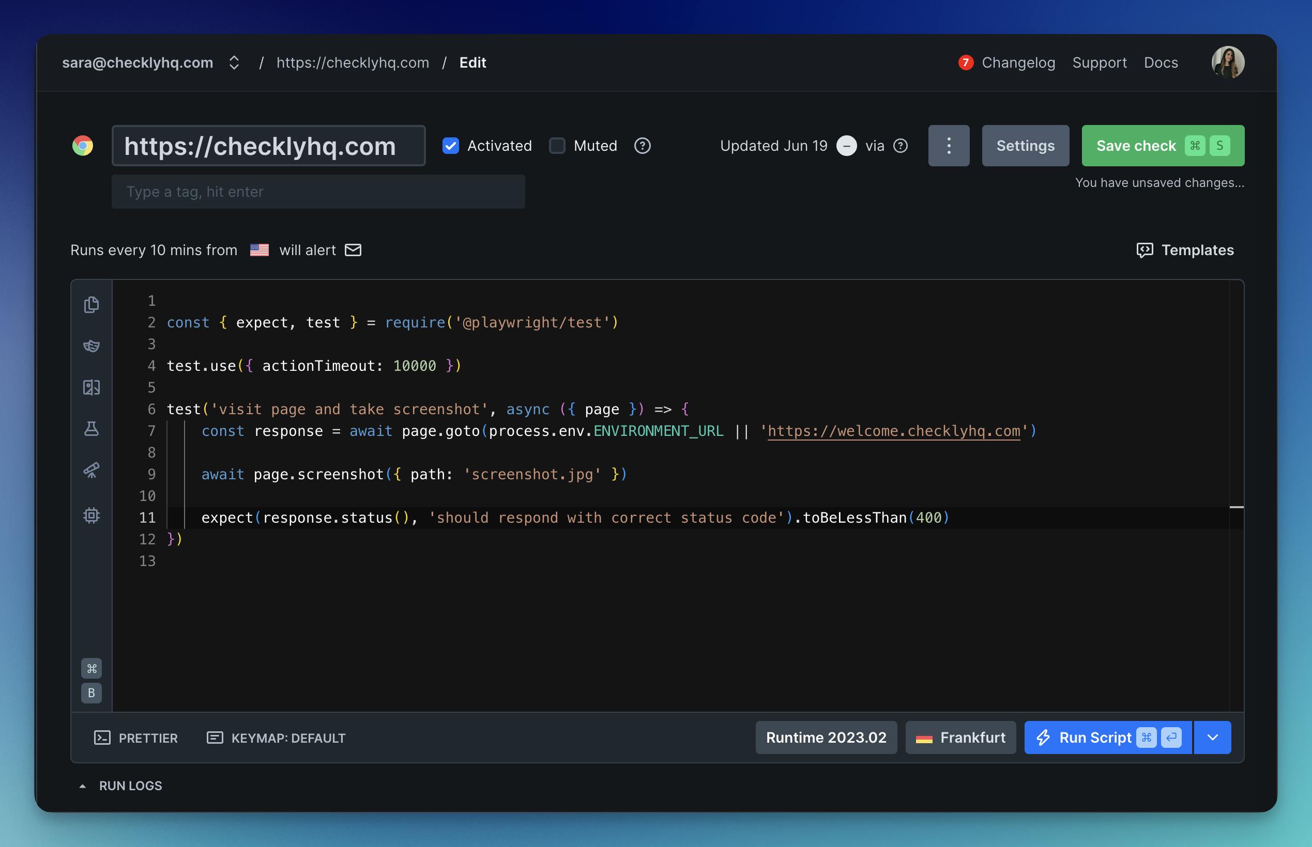Click the Edit breadcrumb

[472, 62]
